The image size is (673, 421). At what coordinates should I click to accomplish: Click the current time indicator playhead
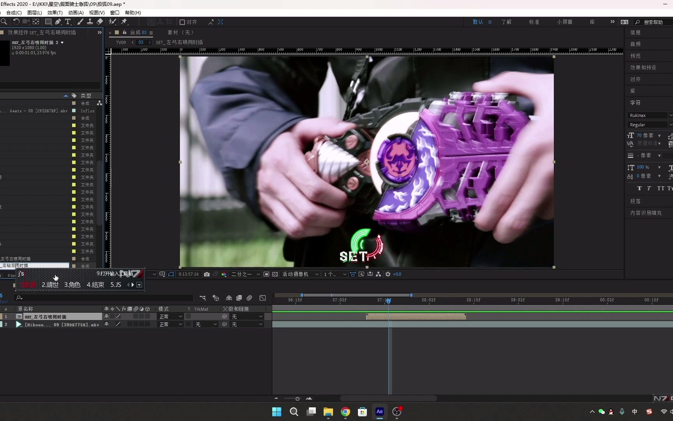click(x=389, y=301)
